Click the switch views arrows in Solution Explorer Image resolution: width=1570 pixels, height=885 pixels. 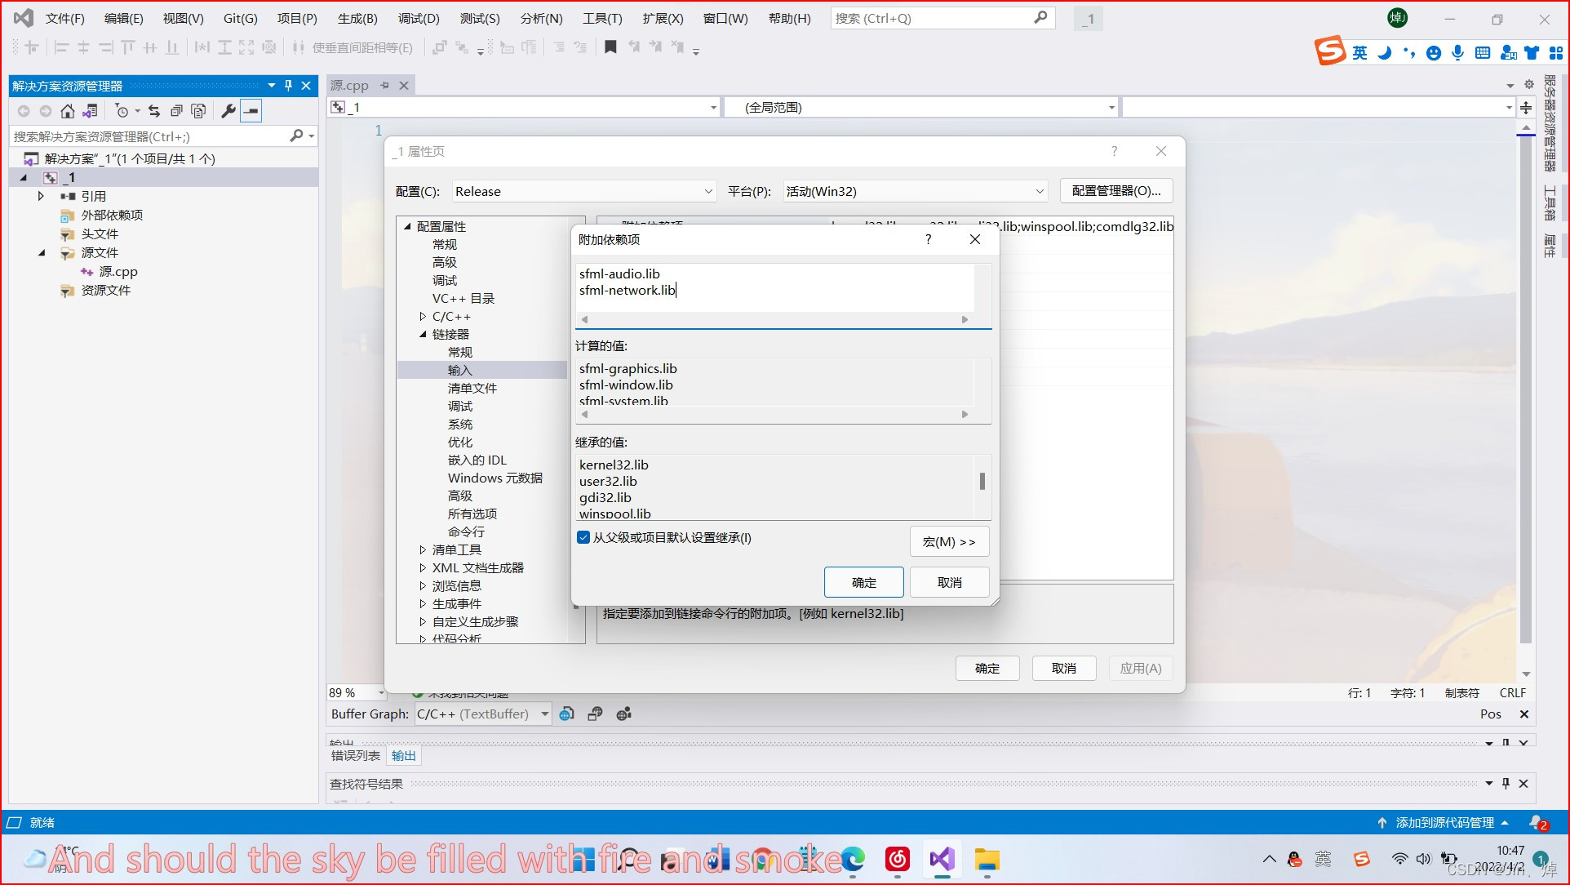tap(155, 111)
